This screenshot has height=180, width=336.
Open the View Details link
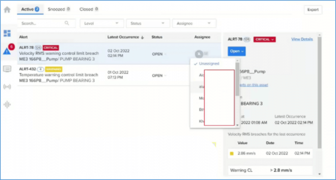[302, 39]
